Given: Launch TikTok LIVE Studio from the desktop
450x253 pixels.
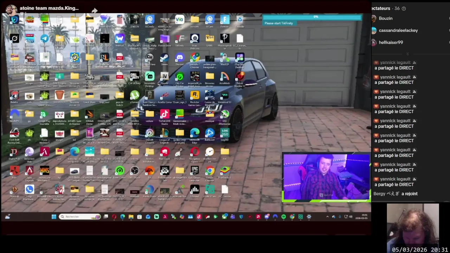Looking at the screenshot, I should (x=165, y=116).
